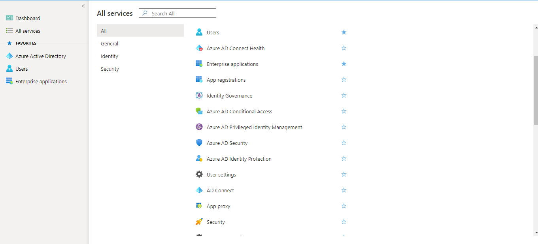The width and height of the screenshot is (538, 244).
Task: Toggle star for Azure AD Identity Protection
Action: point(344,159)
